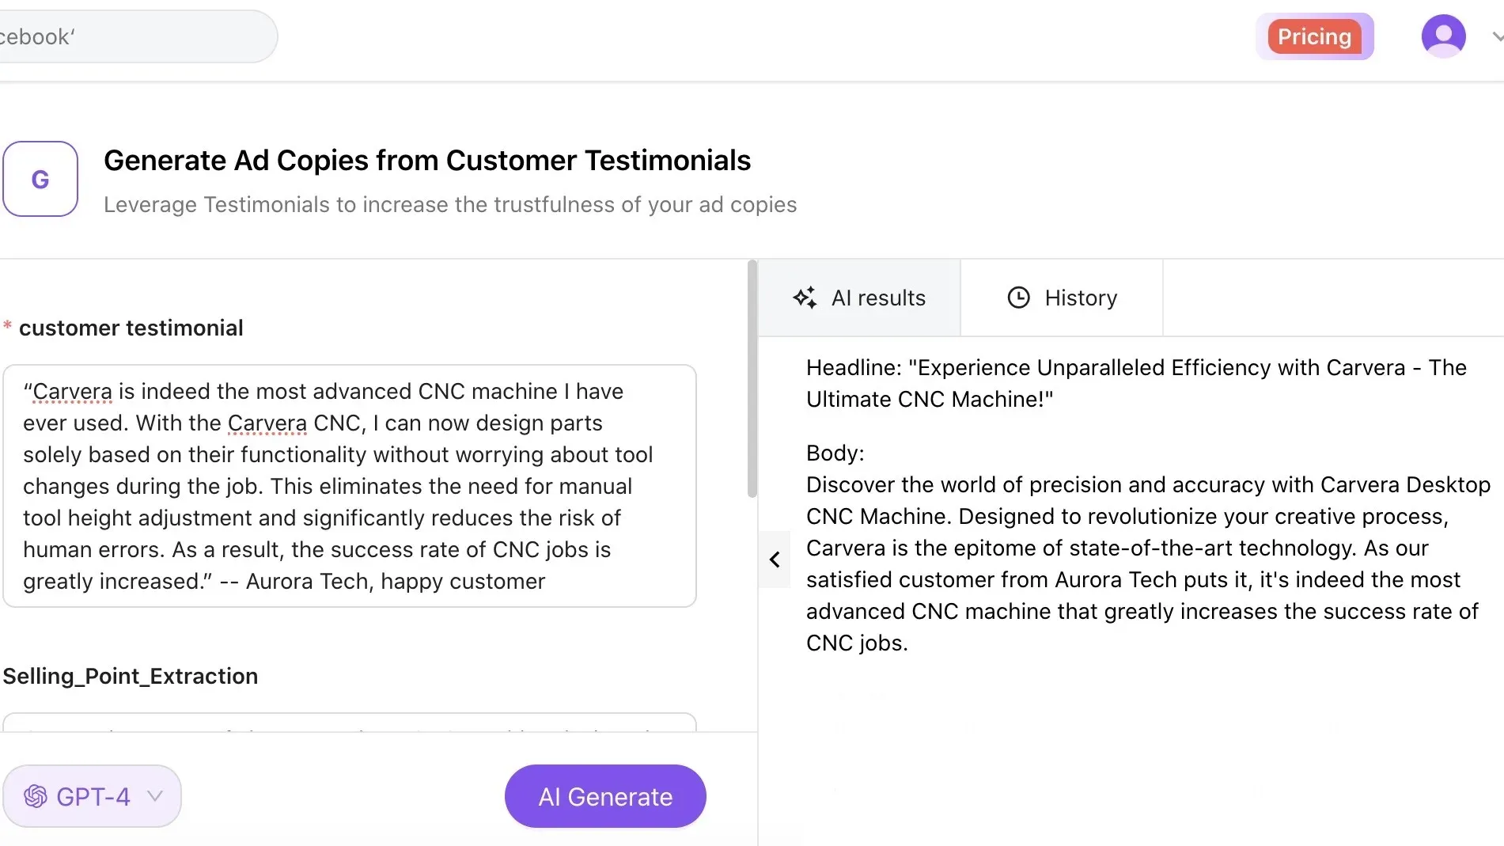Click the AI Generate button
Viewport: 1504px width, 846px height.
pos(604,796)
